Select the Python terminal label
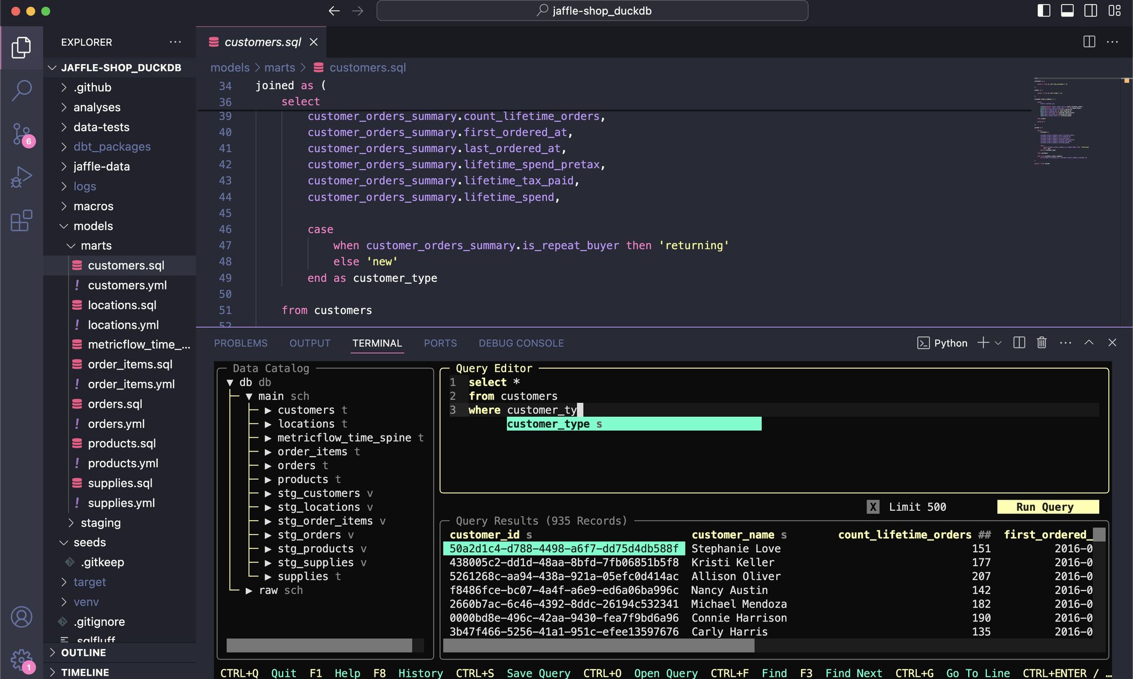1133x679 pixels. coord(942,343)
